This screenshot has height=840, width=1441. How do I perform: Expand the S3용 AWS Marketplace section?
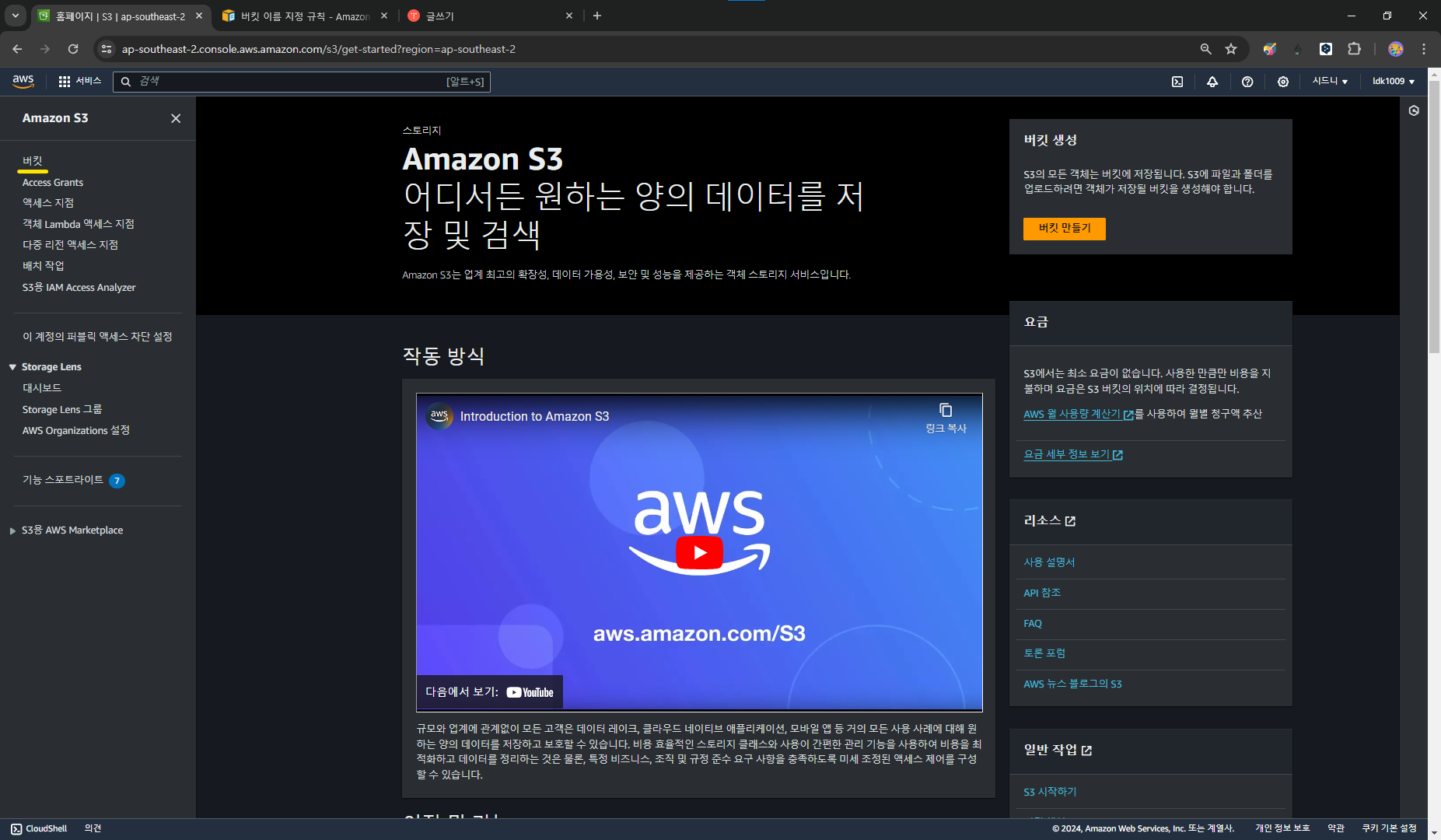pyautogui.click(x=12, y=530)
